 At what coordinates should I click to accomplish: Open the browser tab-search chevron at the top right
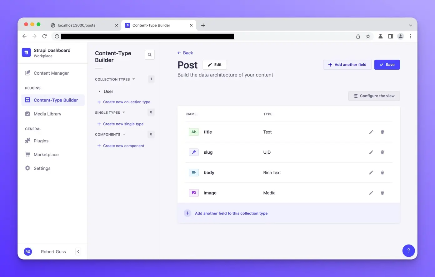pos(410,25)
